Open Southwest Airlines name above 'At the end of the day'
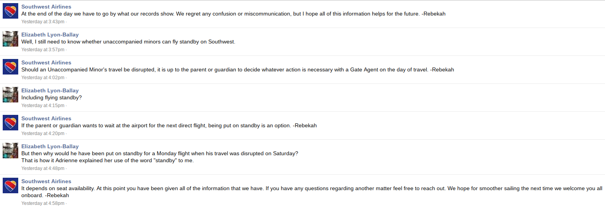 (x=46, y=7)
